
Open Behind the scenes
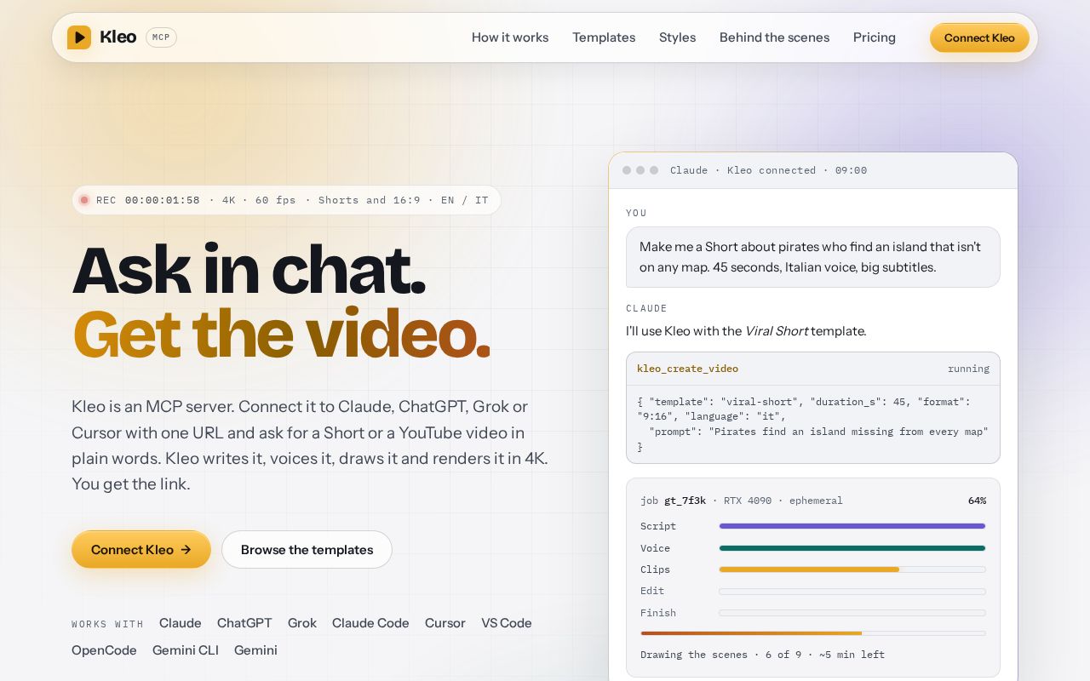point(774,37)
